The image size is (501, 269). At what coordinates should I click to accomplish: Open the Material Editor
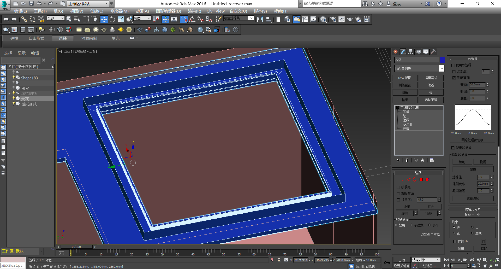pos(323,19)
